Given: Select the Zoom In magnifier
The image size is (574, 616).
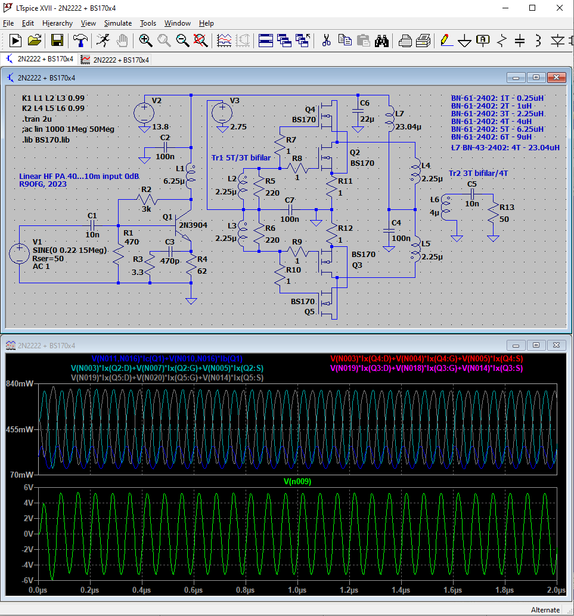Looking at the screenshot, I should point(145,41).
